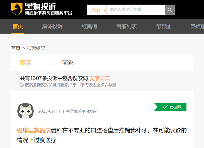
Task: Open the 帮帮团 navigation item
Action: coord(164,26)
